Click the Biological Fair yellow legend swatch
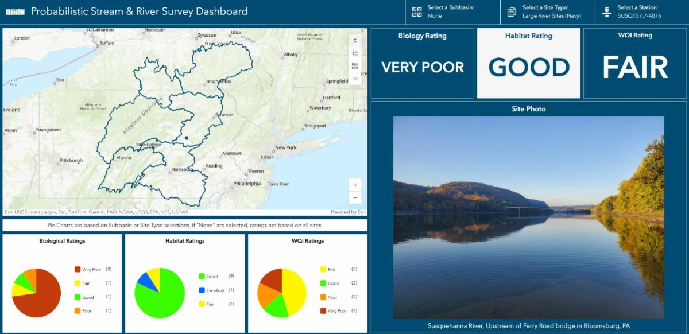The height and width of the screenshot is (334, 689). (x=78, y=283)
